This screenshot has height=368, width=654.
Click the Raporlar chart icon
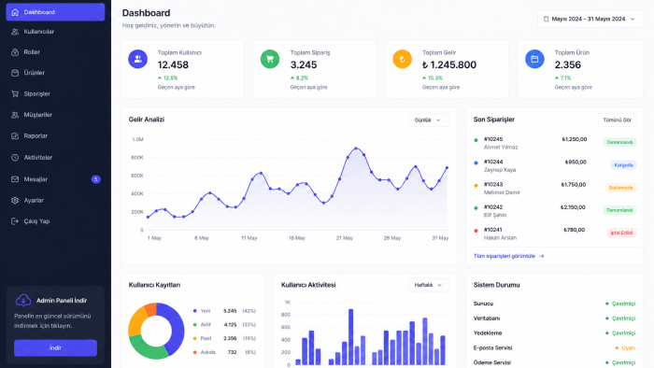[x=15, y=135]
